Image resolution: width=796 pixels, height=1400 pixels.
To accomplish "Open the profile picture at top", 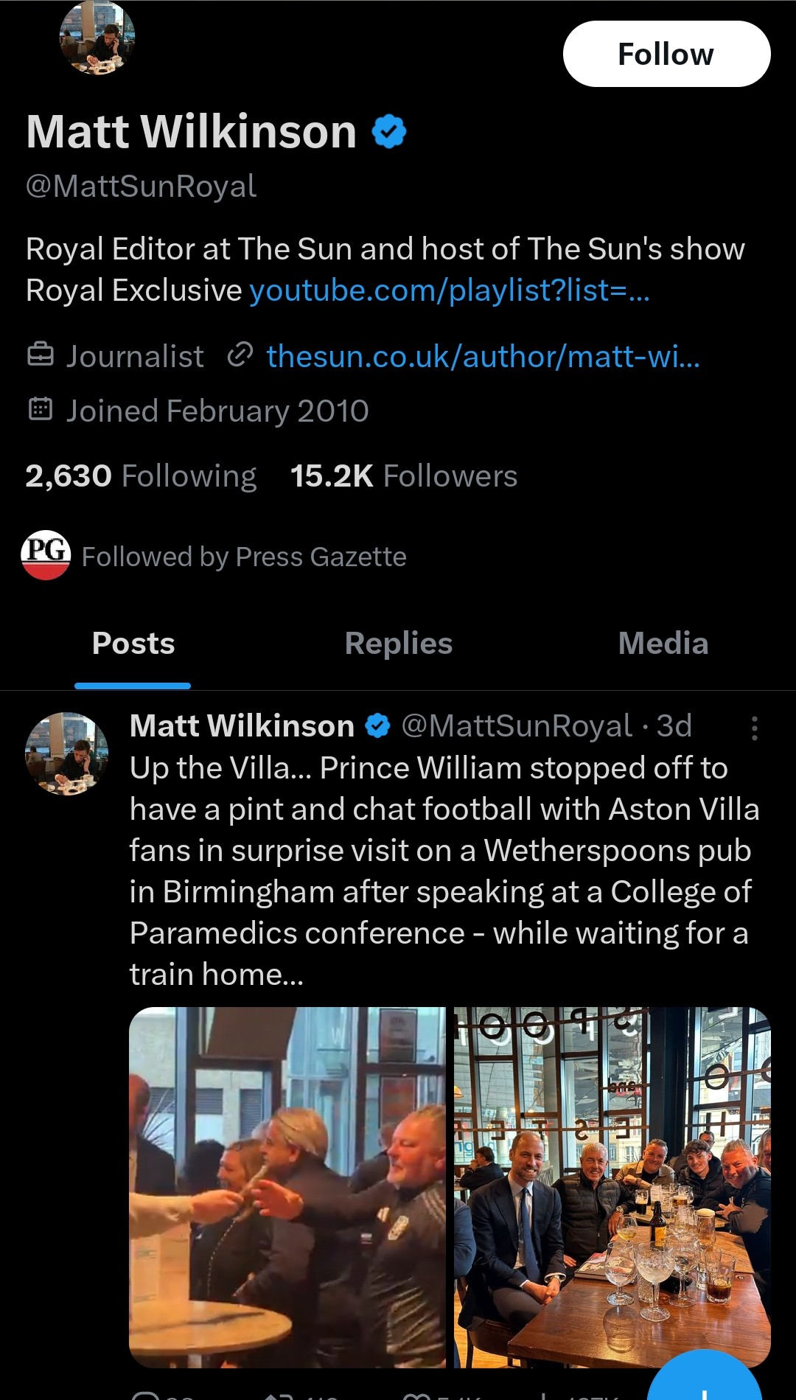I will (x=97, y=38).
